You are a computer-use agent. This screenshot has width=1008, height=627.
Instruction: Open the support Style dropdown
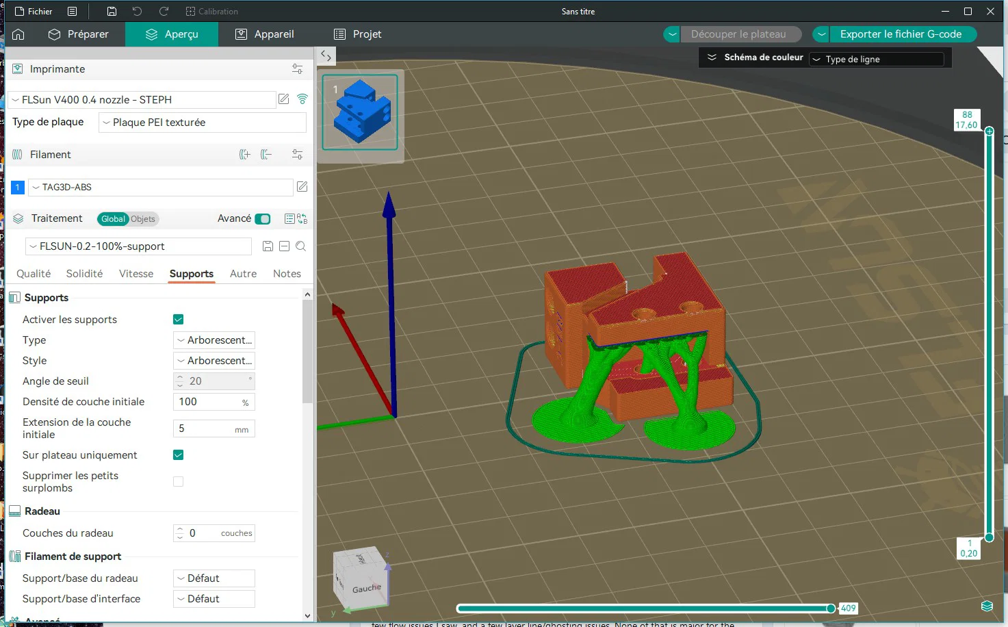pos(214,361)
